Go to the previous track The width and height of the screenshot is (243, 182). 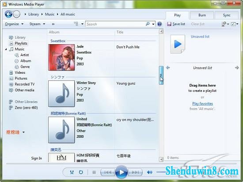point(108,172)
